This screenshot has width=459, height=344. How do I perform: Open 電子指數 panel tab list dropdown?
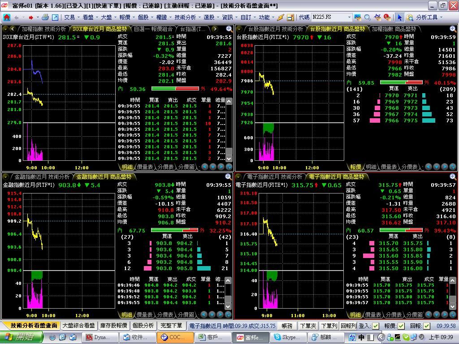238,176
